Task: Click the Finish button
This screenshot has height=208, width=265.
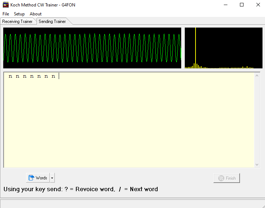Action: [227, 178]
